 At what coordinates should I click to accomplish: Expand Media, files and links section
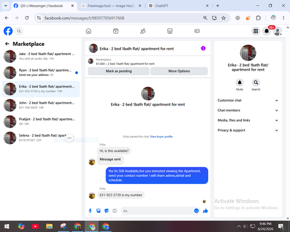click(x=248, y=120)
